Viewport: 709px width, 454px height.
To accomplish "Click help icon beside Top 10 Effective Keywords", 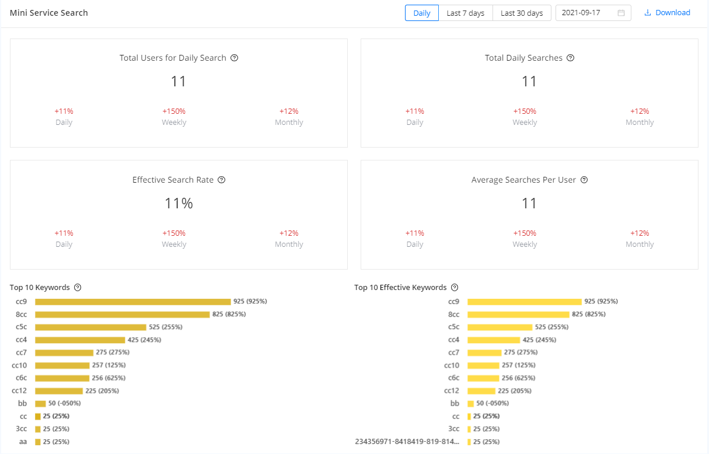I will pyautogui.click(x=455, y=287).
